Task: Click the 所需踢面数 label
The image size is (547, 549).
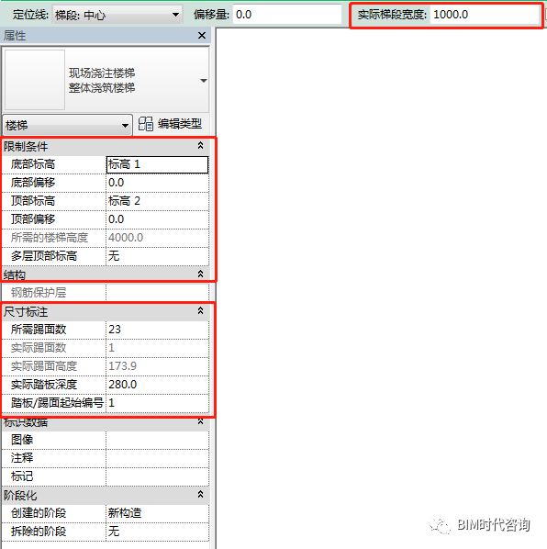Action: [39, 330]
